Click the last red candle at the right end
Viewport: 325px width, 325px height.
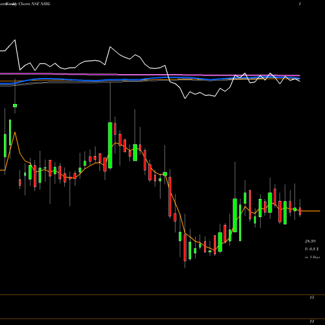[300, 211]
